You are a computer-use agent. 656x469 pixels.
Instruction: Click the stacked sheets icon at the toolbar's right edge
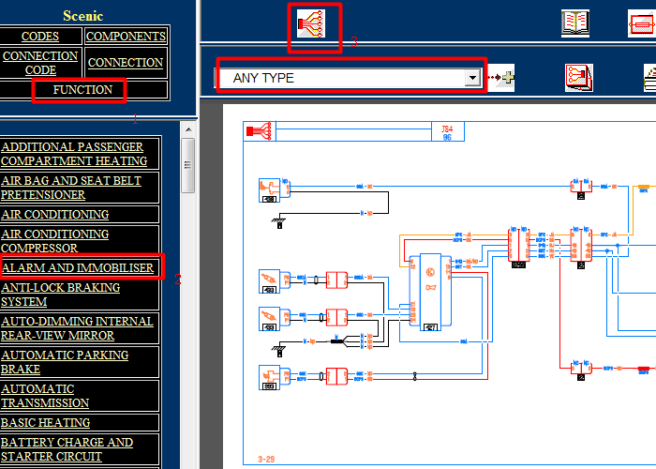pos(649,78)
